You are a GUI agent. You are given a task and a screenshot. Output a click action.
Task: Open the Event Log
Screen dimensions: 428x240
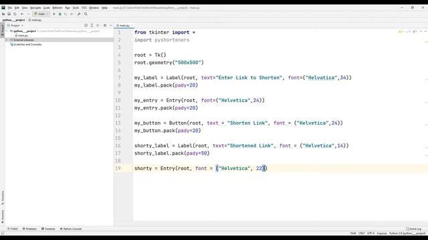click(414, 229)
